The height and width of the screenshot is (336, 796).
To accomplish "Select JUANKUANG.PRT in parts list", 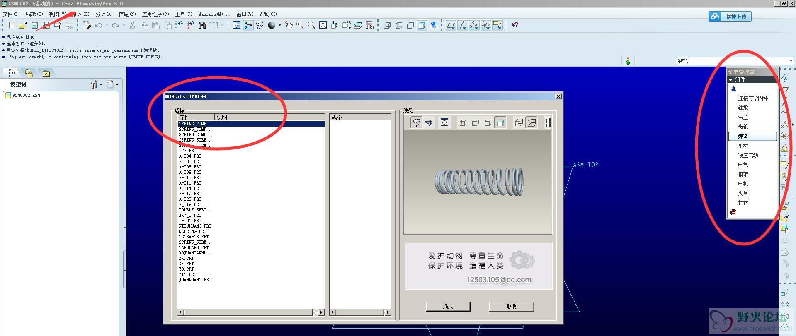I will (x=195, y=280).
